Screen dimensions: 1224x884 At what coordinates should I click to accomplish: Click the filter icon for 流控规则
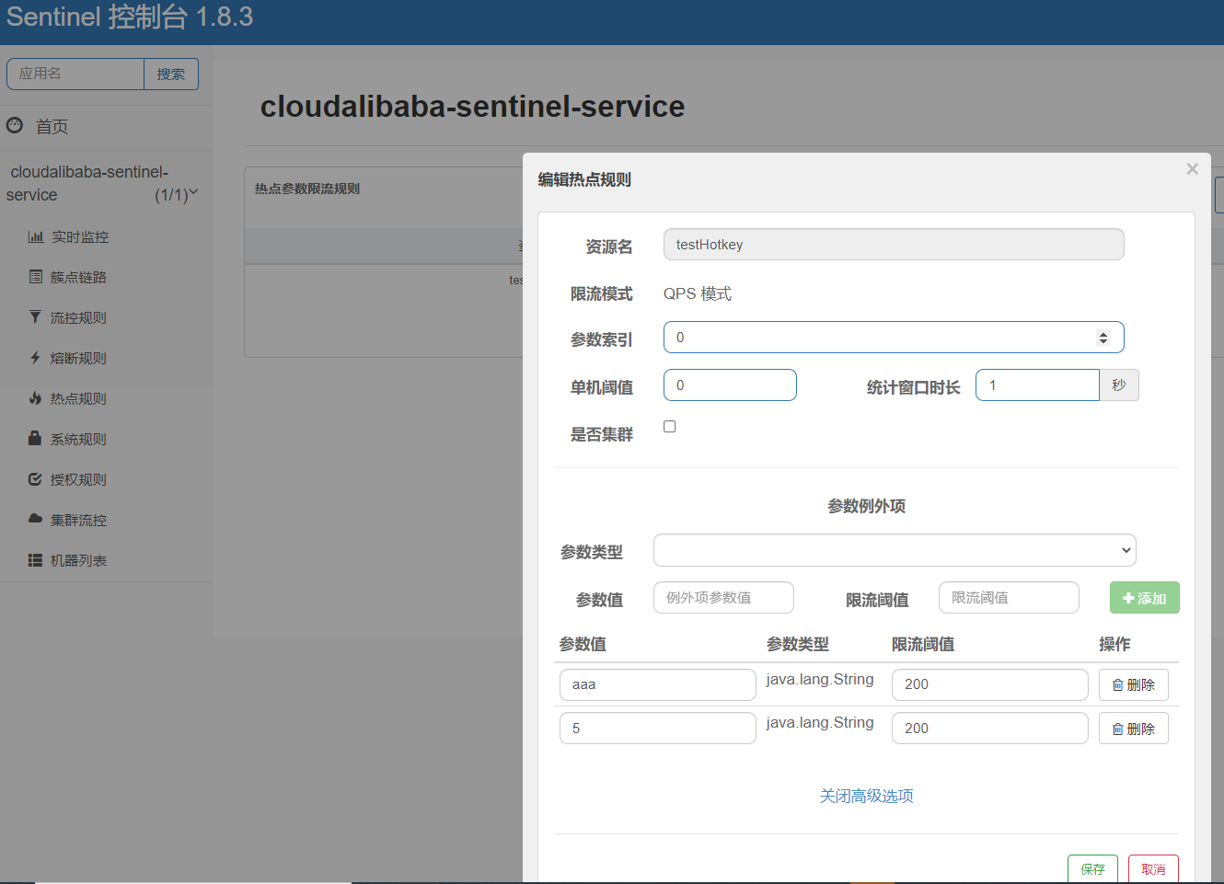[35, 316]
